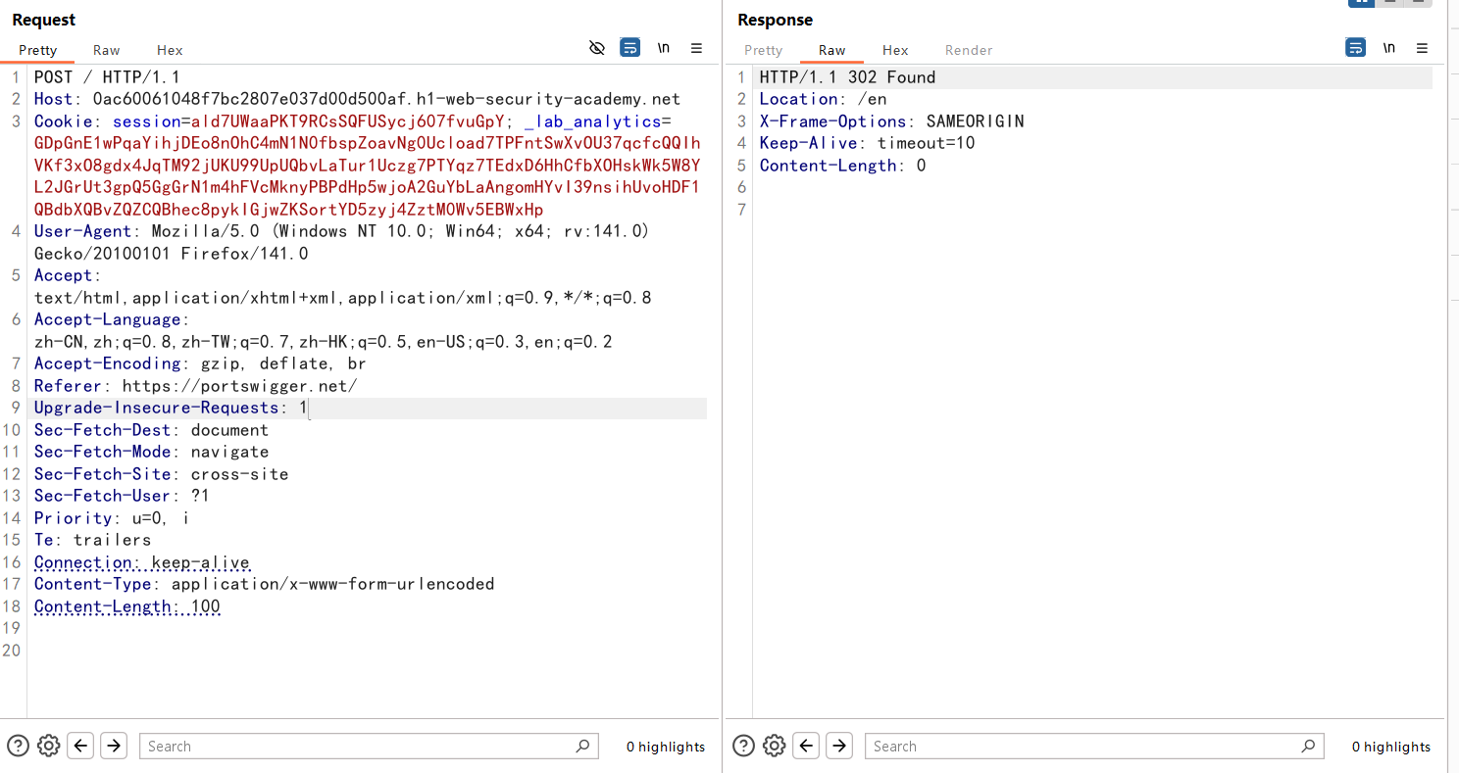1459x773 pixels.
Task: Go to next search match in Response
Action: click(839, 746)
